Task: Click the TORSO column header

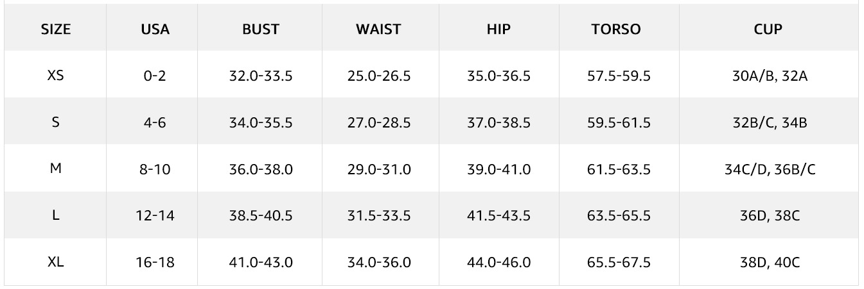Action: 616,29
